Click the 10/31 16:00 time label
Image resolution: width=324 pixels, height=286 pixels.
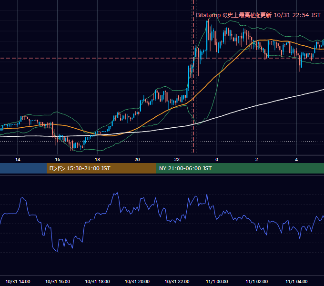pos(58,281)
